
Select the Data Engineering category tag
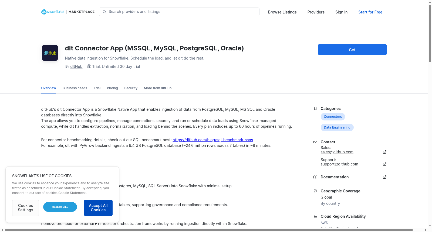pos(337,127)
